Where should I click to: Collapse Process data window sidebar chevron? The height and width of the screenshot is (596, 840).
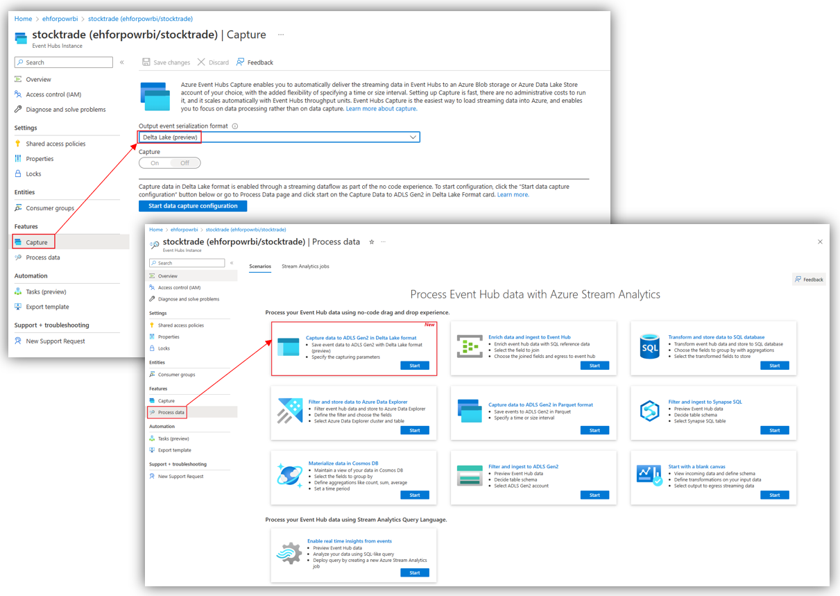[232, 263]
